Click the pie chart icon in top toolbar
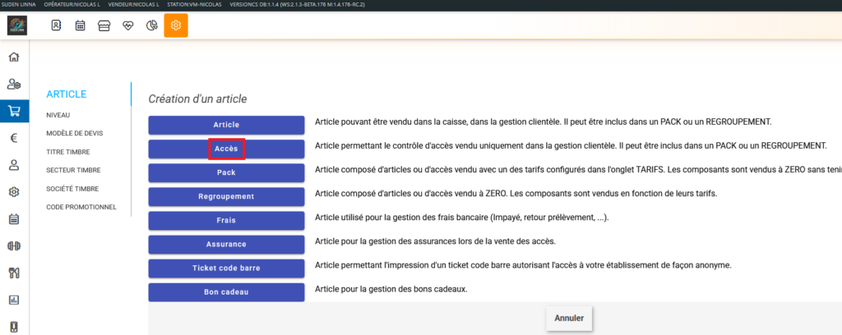 [152, 25]
